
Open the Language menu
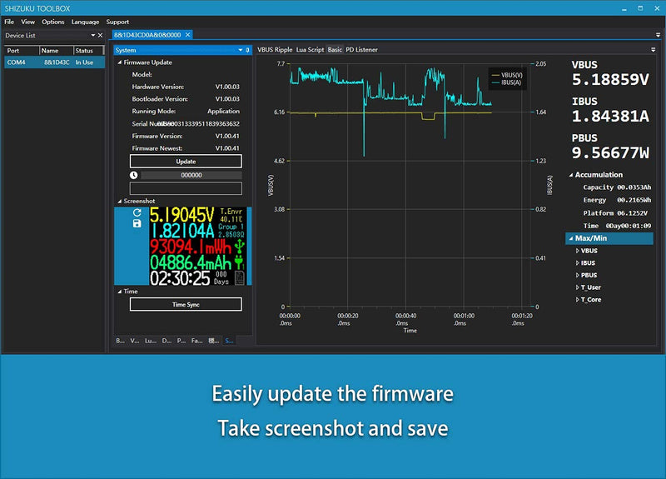tap(85, 22)
